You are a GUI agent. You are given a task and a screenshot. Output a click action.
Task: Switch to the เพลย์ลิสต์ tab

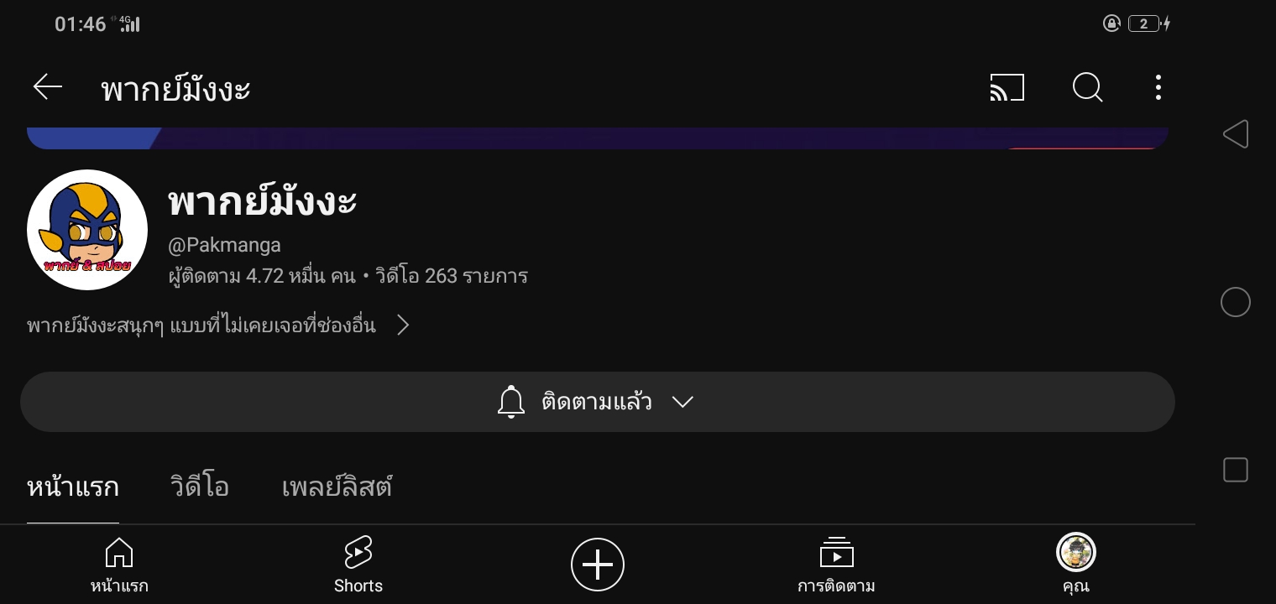pos(337,487)
